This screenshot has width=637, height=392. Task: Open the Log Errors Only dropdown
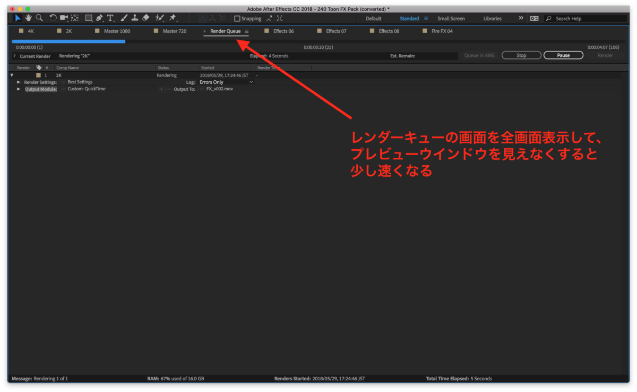point(227,82)
